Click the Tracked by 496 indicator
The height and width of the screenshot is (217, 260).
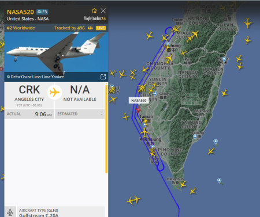point(73,28)
